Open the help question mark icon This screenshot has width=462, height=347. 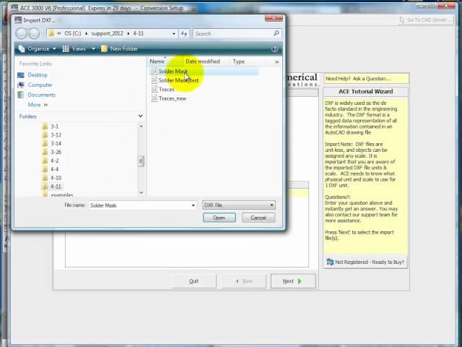pyautogui.click(x=274, y=49)
